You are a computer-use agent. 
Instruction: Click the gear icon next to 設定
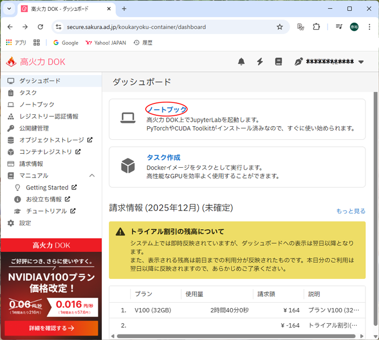coord(11,223)
